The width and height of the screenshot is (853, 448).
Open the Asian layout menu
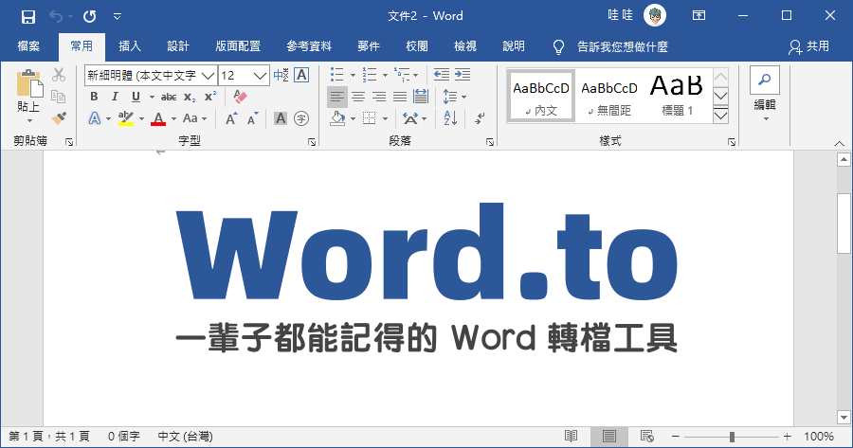(414, 118)
